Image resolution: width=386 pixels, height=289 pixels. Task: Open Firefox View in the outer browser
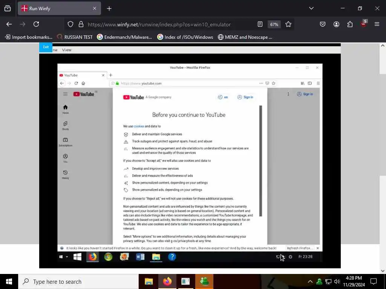click(8, 9)
